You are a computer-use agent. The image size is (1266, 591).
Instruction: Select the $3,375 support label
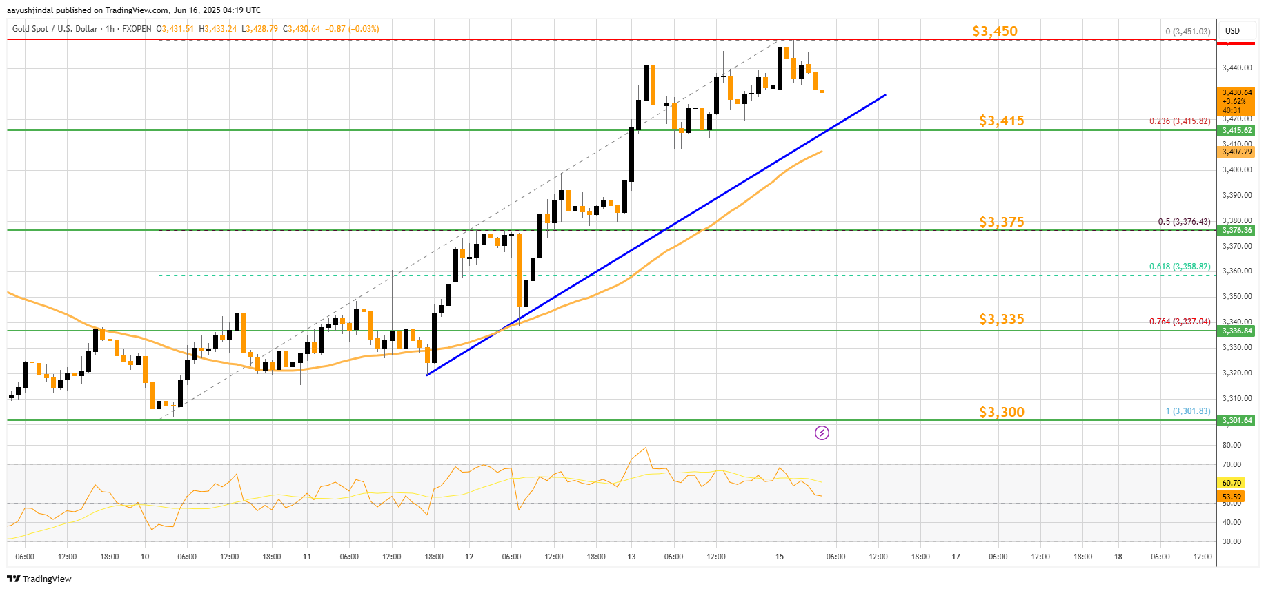[1002, 222]
